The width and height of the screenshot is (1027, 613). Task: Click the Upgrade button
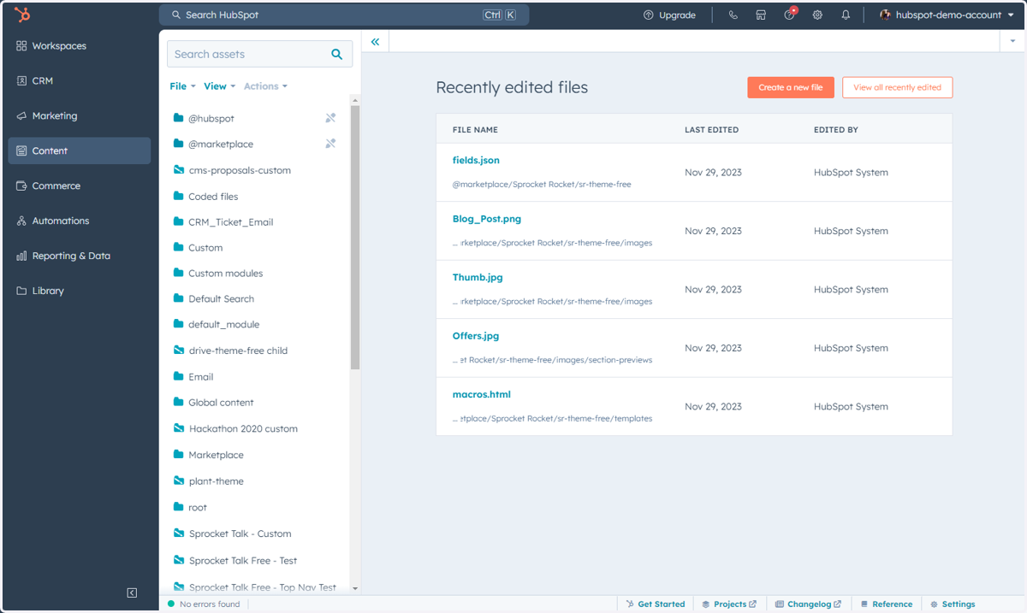[x=670, y=15]
